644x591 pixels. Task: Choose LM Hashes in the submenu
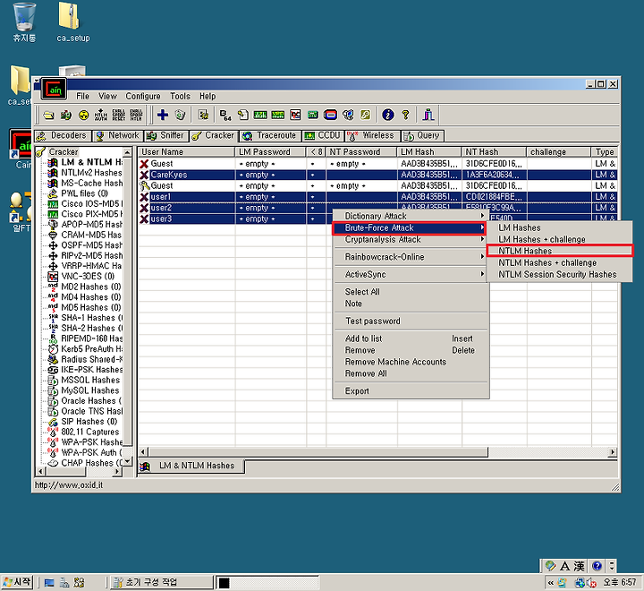click(560, 227)
